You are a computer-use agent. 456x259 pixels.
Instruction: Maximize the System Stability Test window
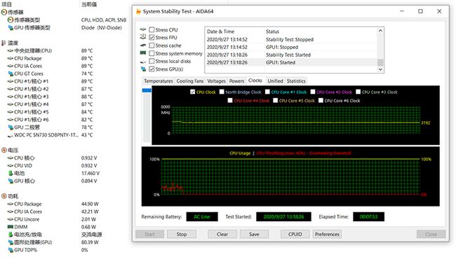coord(420,11)
